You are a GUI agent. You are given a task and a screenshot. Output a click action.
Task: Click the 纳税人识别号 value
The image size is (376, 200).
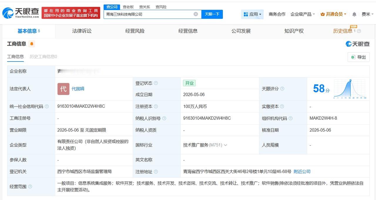click(207, 118)
